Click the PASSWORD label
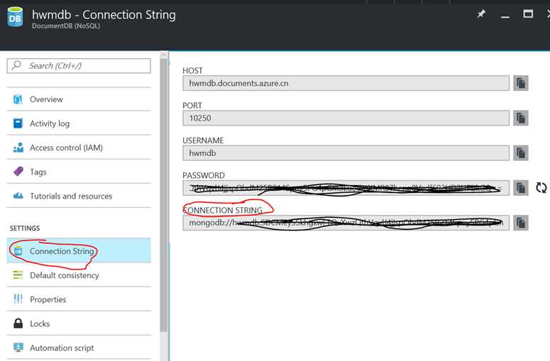 [204, 175]
